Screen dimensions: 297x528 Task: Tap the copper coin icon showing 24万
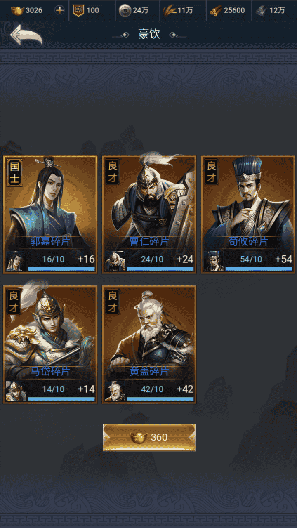pos(125,11)
